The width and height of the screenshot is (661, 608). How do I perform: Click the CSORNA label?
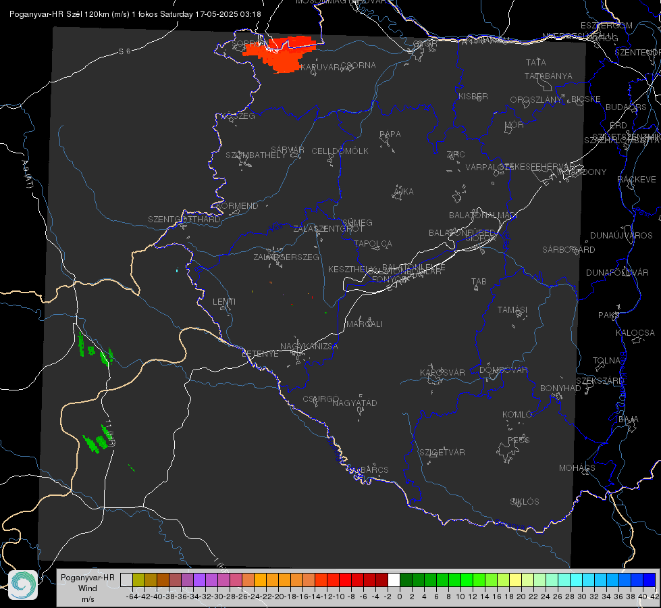359,66
